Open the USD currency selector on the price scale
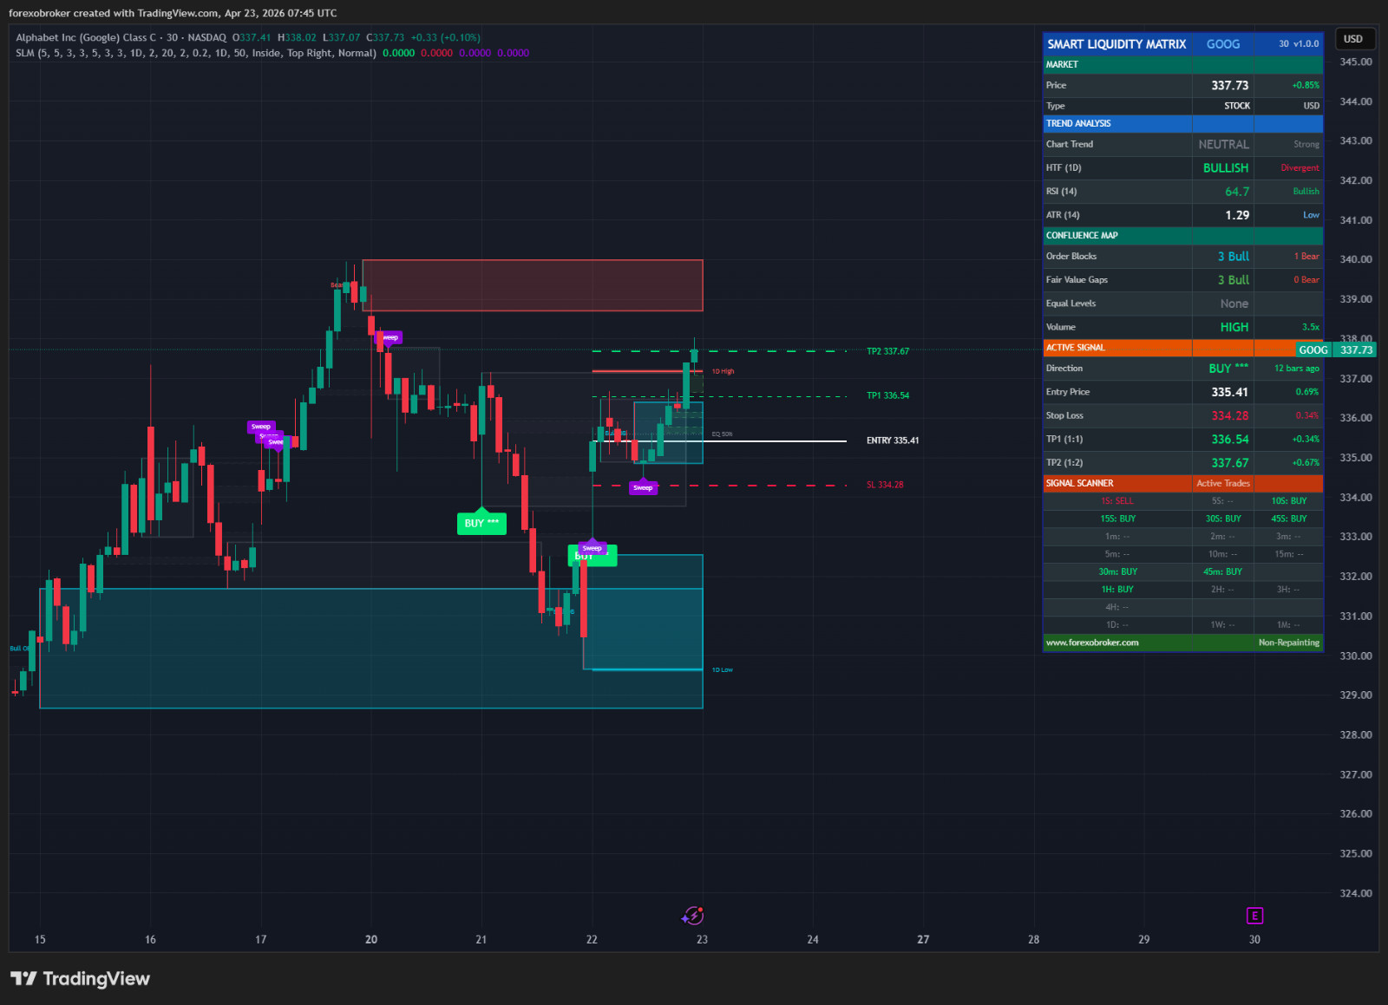 [x=1353, y=38]
